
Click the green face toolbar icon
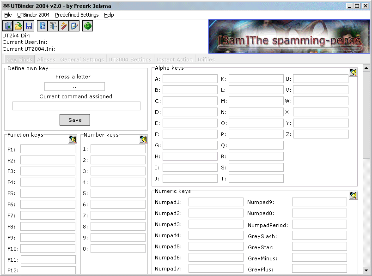[x=87, y=26]
